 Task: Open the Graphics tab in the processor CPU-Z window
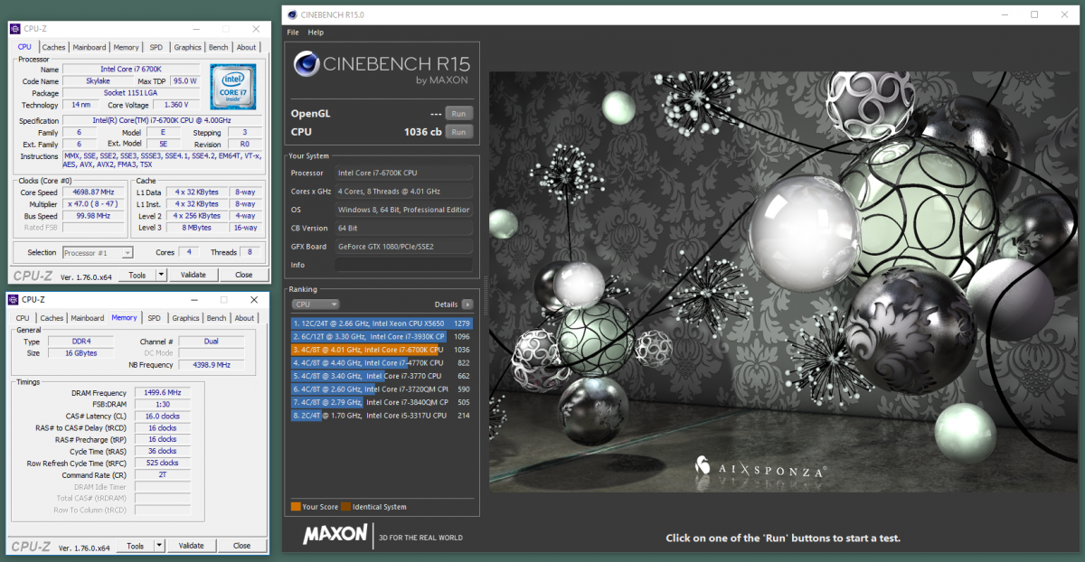tap(188, 48)
